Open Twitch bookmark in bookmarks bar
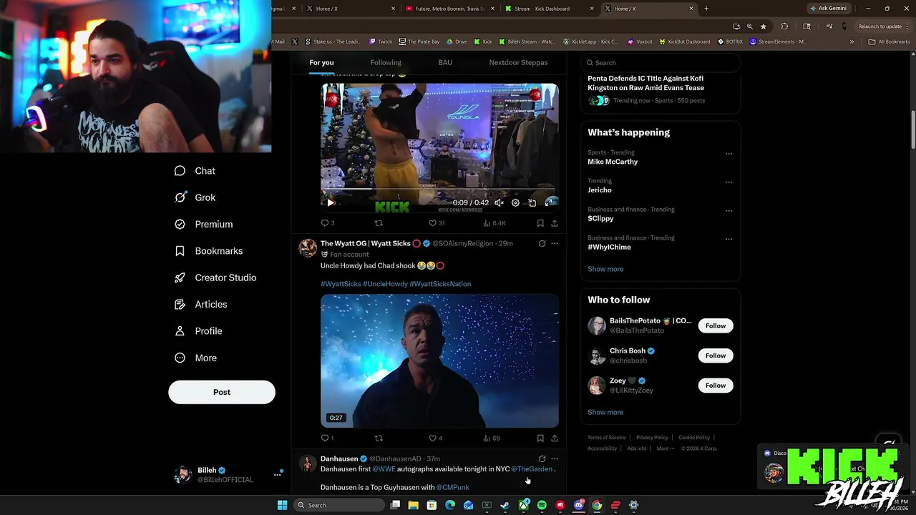This screenshot has width=916, height=515. (x=381, y=41)
